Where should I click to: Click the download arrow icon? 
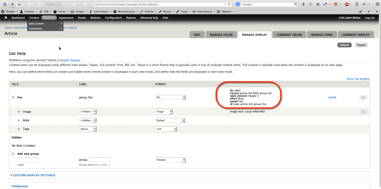[x=303, y=4]
